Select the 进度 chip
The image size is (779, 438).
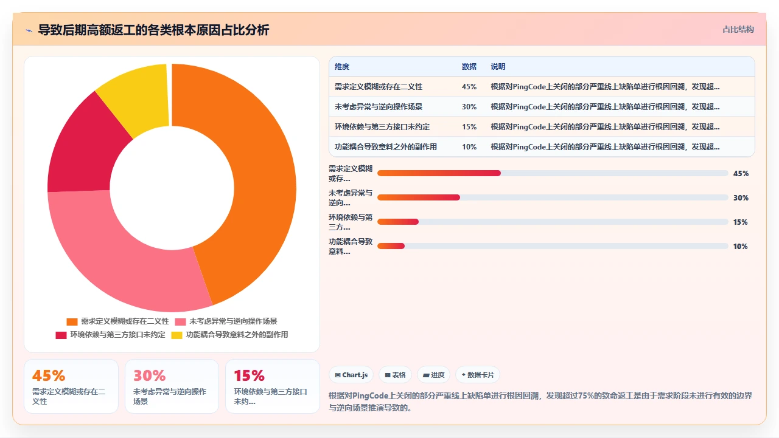(434, 375)
